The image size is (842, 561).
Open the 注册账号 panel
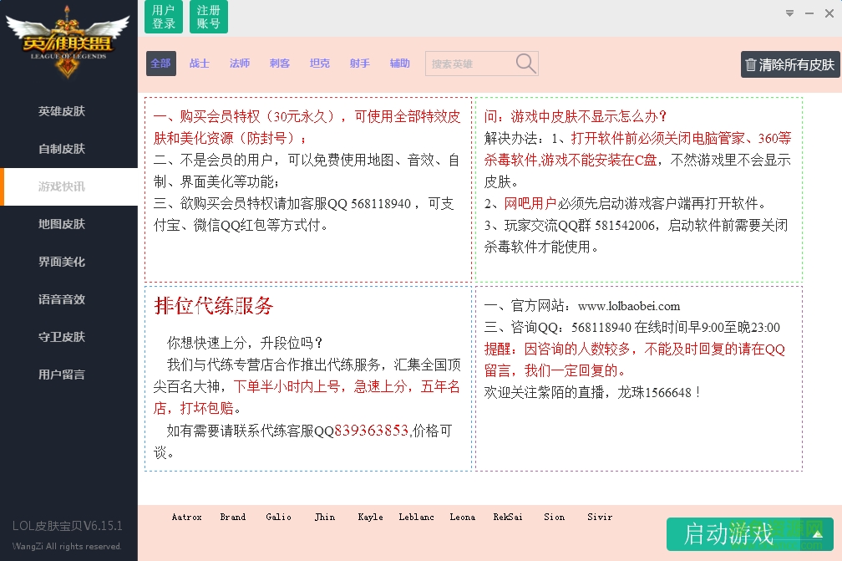pos(208,17)
